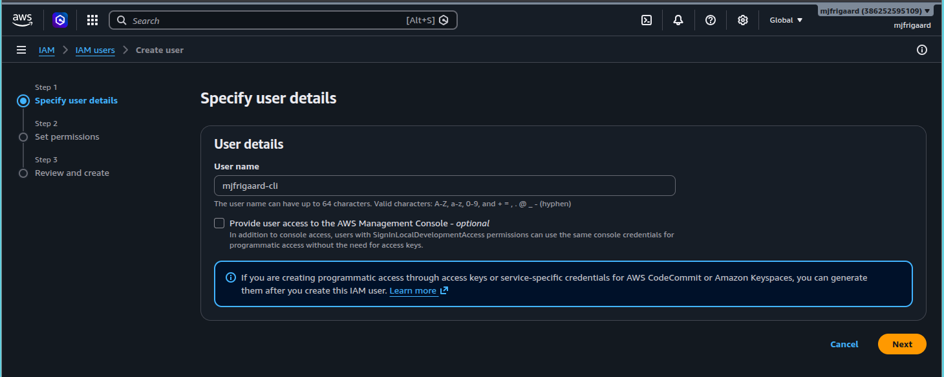944x377 pixels.
Task: Click the Step 3 label
Action: coord(47,160)
